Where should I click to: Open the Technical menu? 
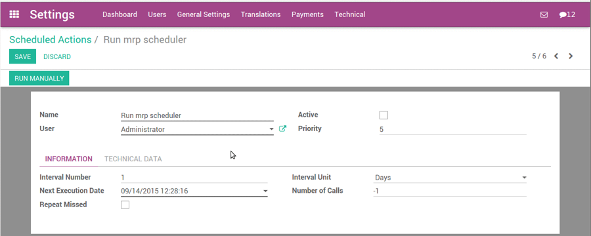pos(350,14)
